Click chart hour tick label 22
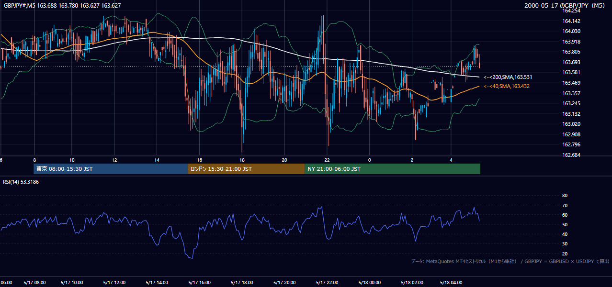This screenshot has height=287, width=612. click(327, 160)
